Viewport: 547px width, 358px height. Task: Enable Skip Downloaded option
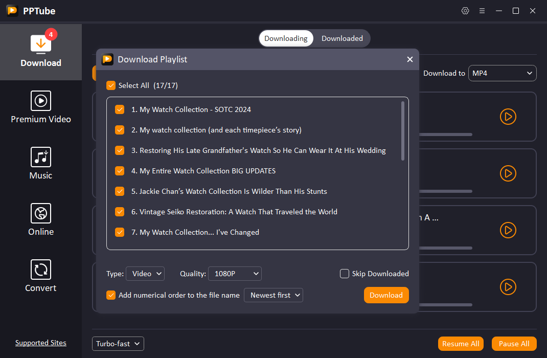pos(344,274)
